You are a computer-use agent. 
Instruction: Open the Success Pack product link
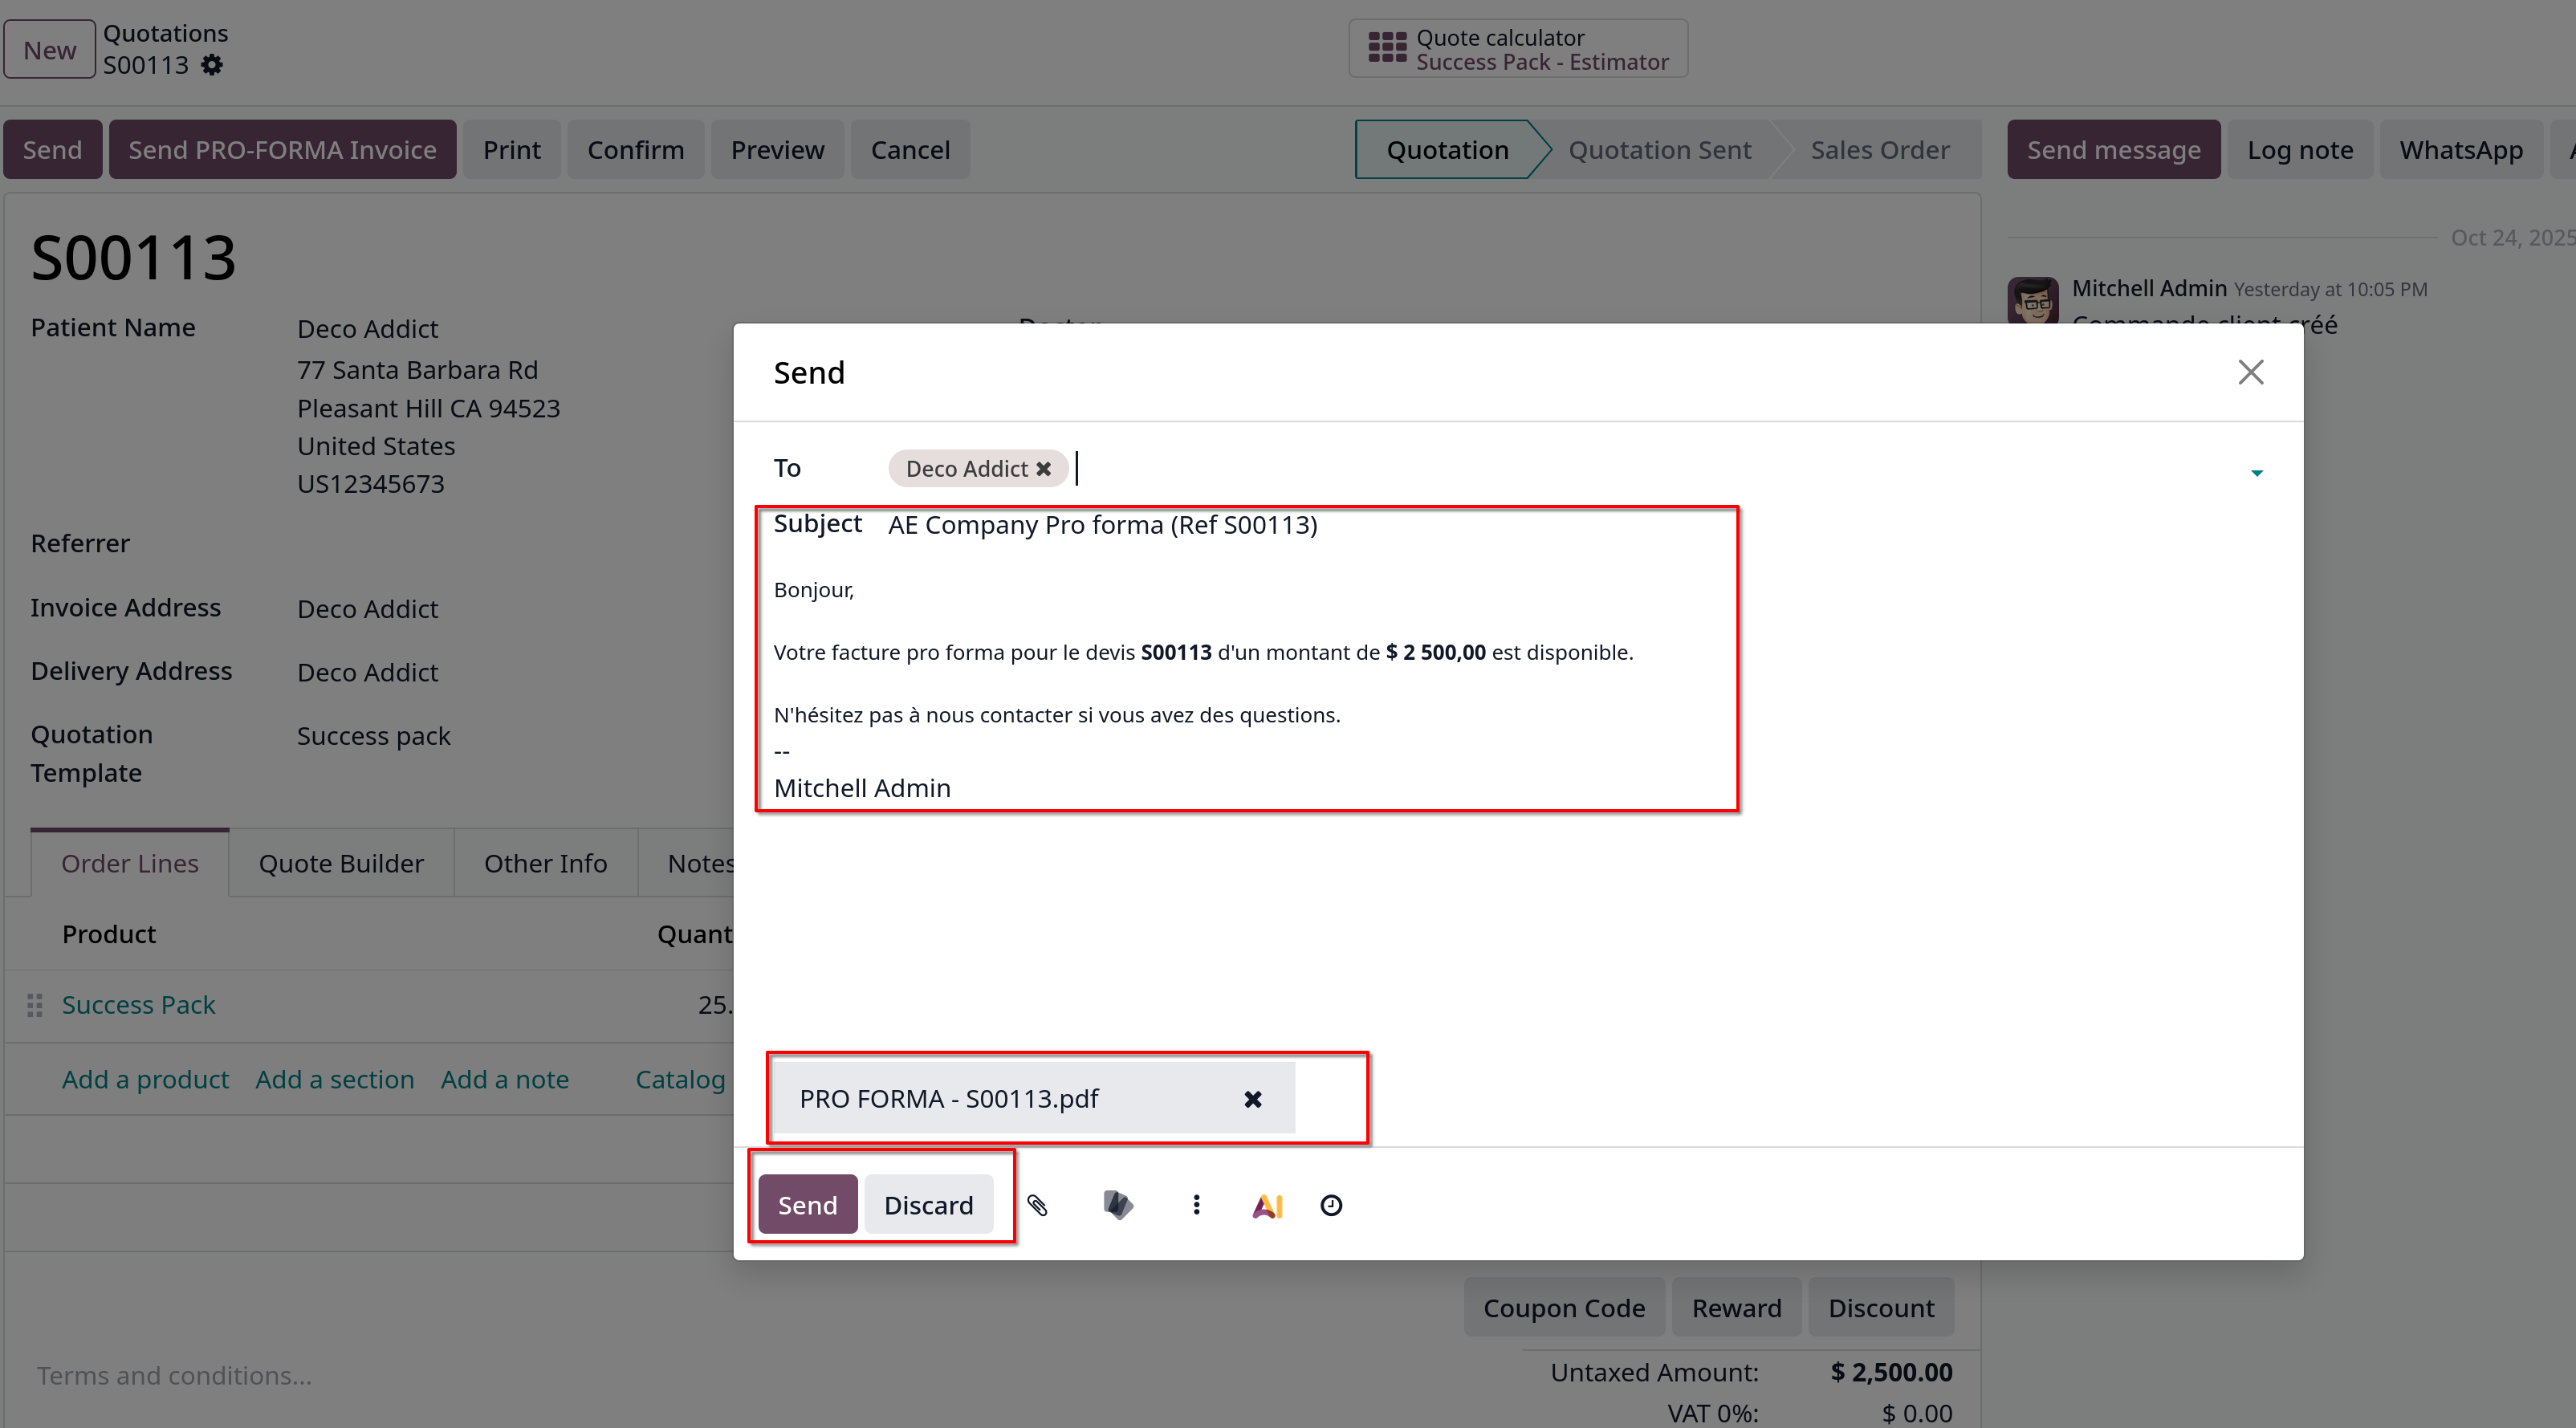pos(138,1005)
